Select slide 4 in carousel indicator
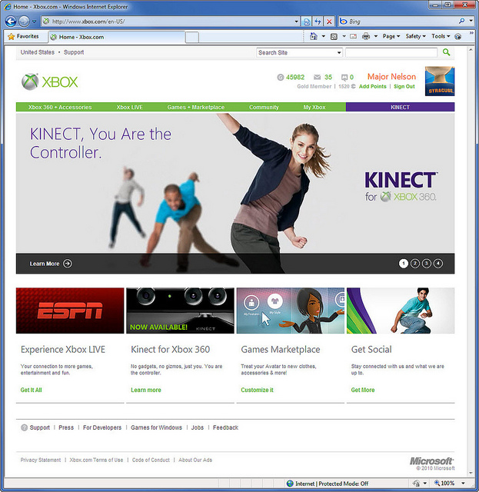 click(438, 263)
